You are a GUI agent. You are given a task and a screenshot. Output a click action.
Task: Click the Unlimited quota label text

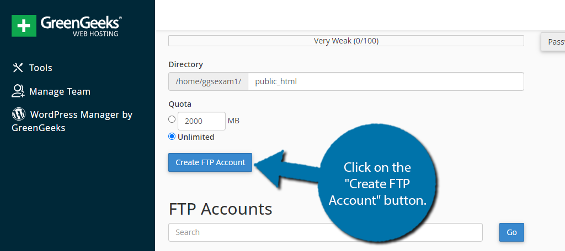(196, 137)
